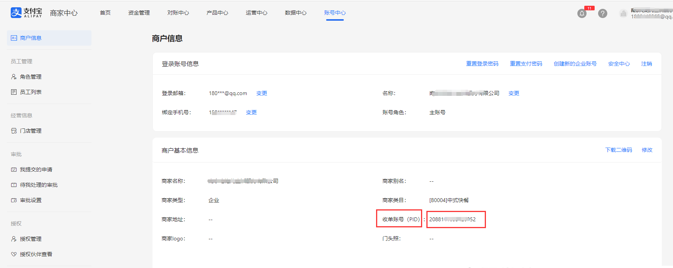673x268 pixels.
Task: Open the 资金管理 menu
Action: [139, 13]
